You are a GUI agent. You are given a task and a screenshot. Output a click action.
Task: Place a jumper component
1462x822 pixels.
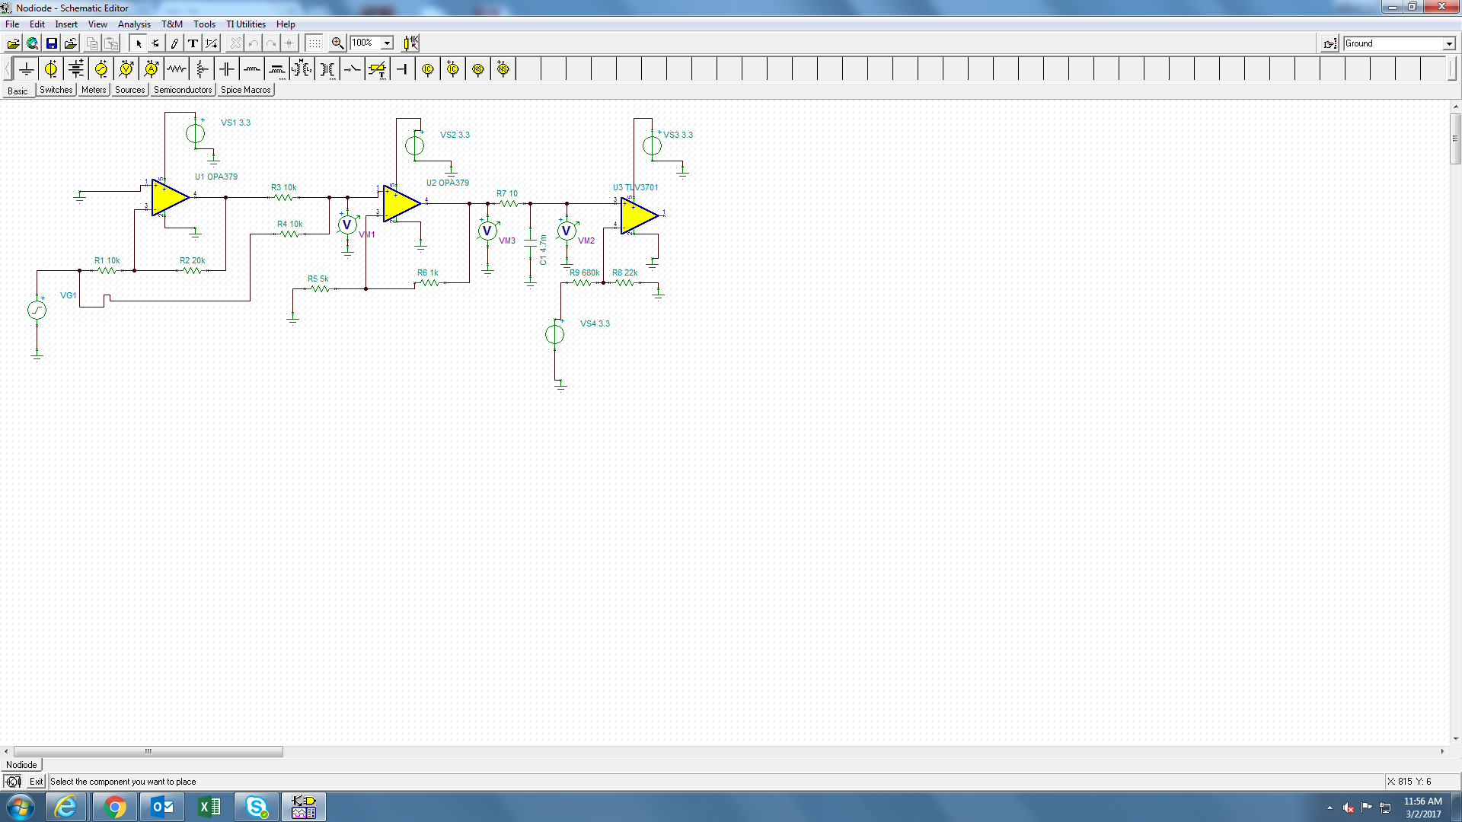(x=403, y=69)
